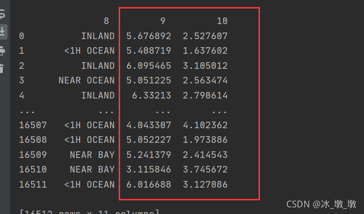The height and width of the screenshot is (214, 364).
Task: Click row index 0
Action: click(22, 36)
